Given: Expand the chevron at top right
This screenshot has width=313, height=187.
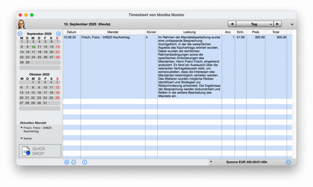Looking at the screenshot, I should 292,24.
